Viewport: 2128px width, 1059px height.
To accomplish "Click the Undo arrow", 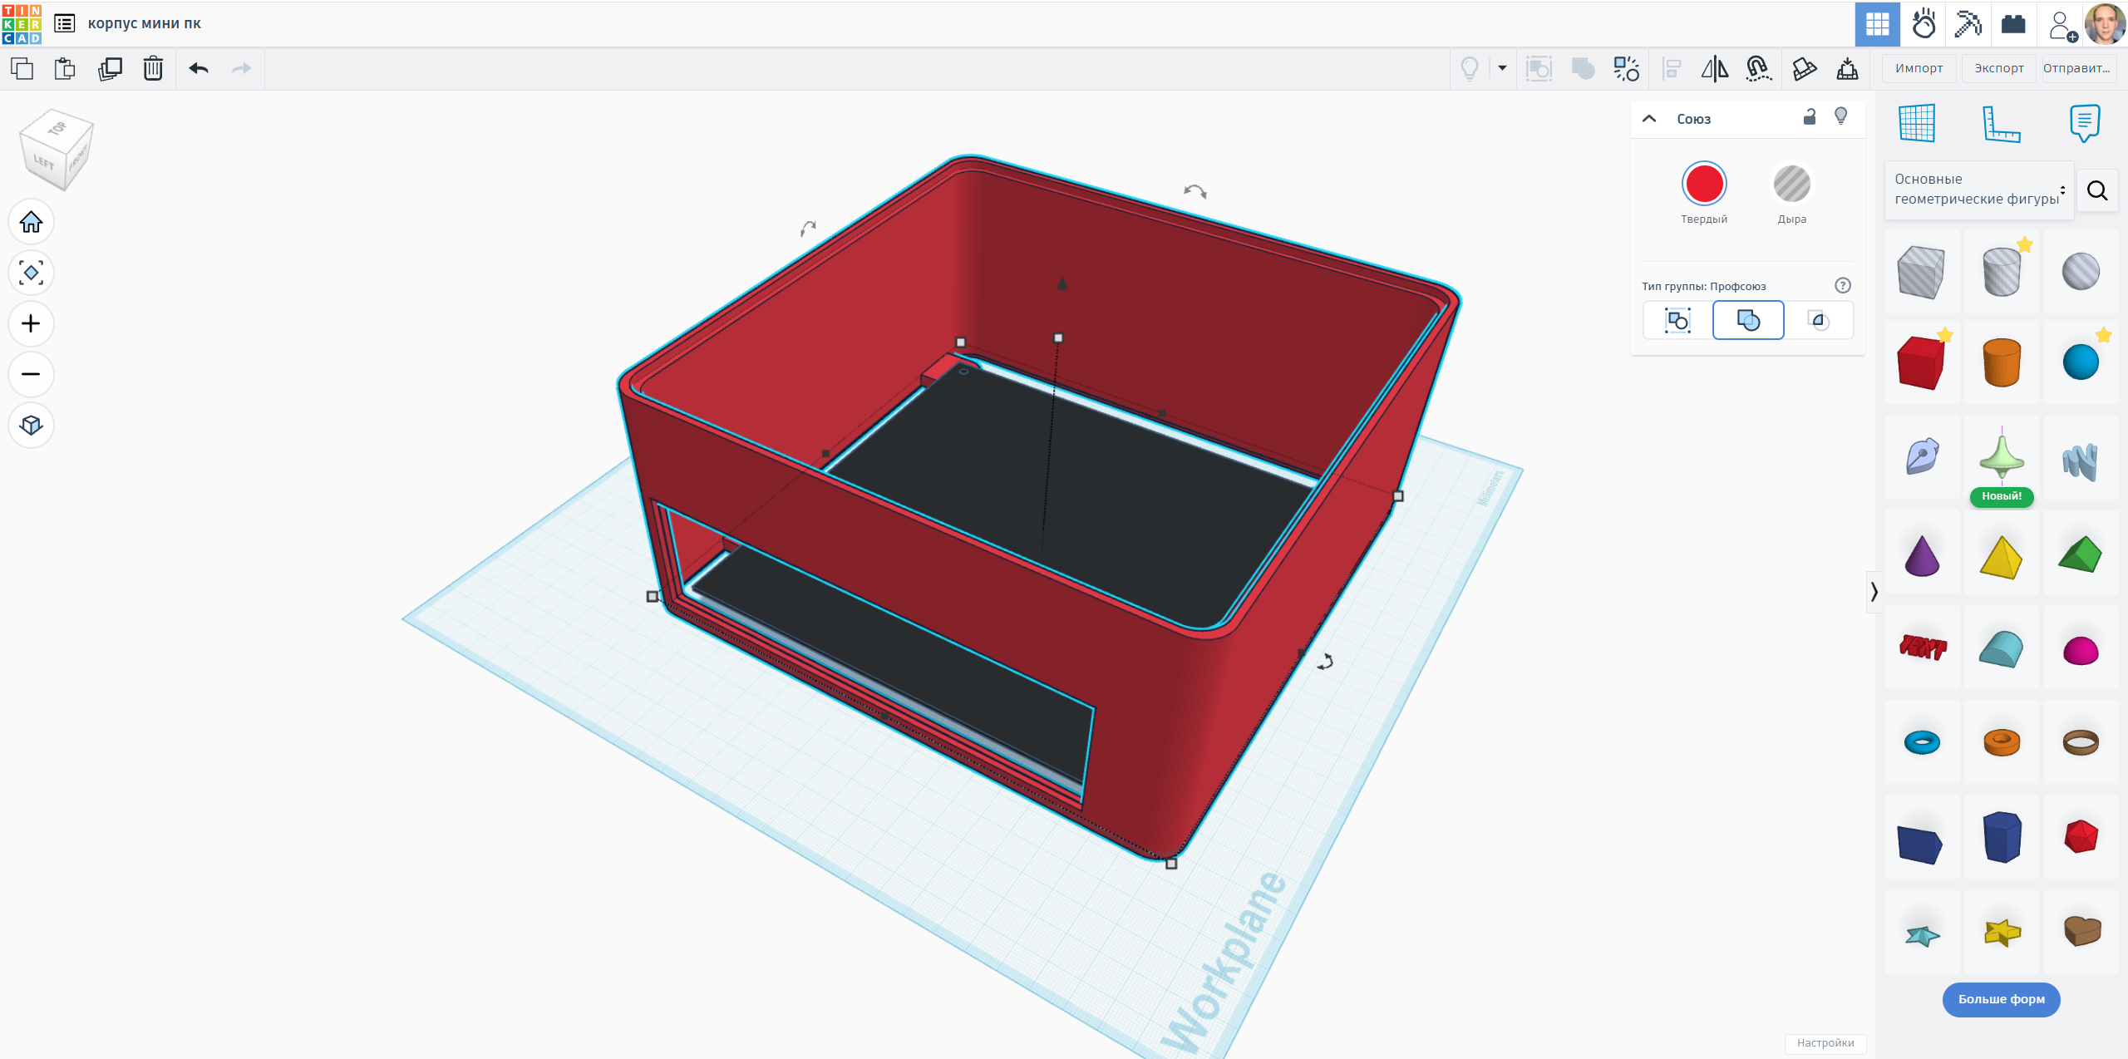I will pos(198,68).
